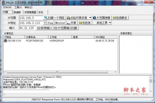Click the NBSTAT Response status bar text
Image resolution: width=155 pixels, height=103 pixels.
[x=75, y=99]
